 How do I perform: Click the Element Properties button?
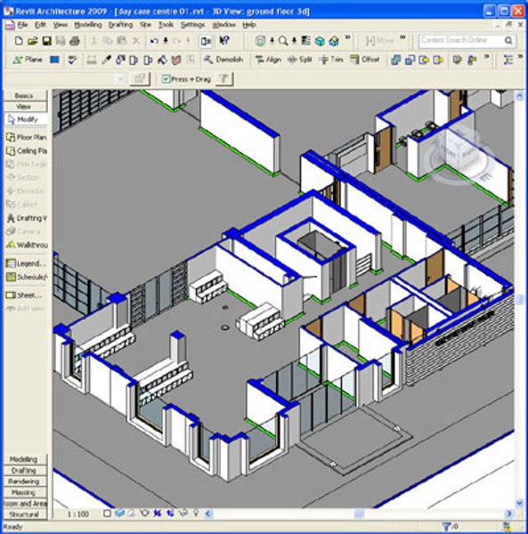(140, 79)
